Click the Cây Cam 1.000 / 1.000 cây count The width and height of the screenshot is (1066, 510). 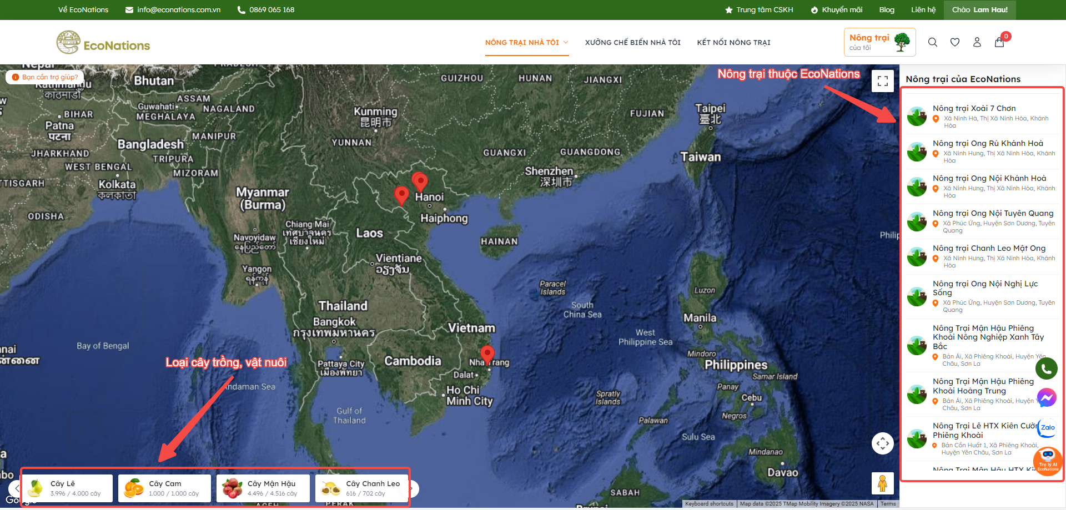pos(174,493)
